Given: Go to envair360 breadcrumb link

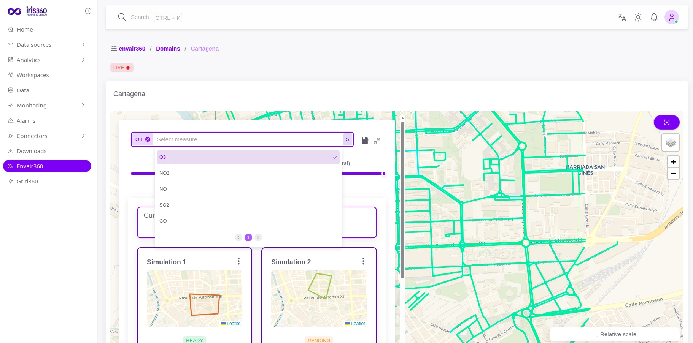Looking at the screenshot, I should point(132,49).
